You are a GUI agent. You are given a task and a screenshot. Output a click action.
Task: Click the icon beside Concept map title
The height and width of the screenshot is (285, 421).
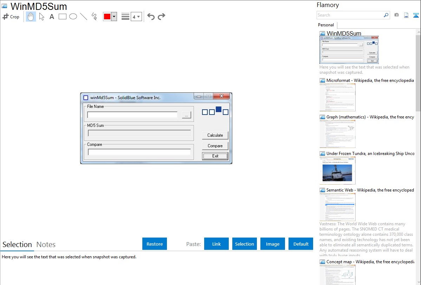coord(322,261)
